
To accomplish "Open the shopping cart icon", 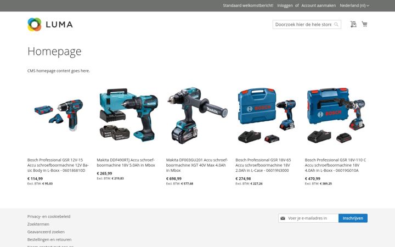I will click(x=364, y=24).
